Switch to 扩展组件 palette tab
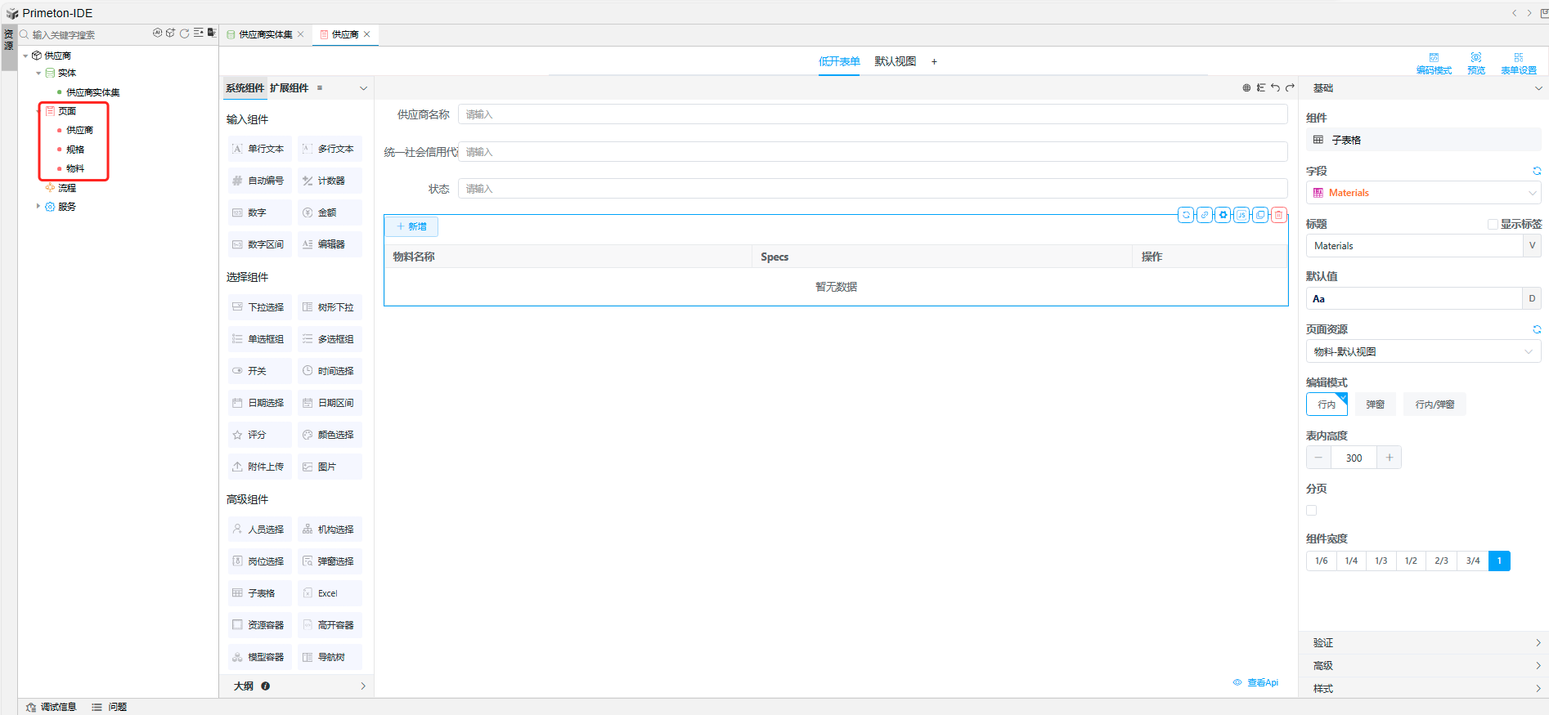 coord(289,88)
